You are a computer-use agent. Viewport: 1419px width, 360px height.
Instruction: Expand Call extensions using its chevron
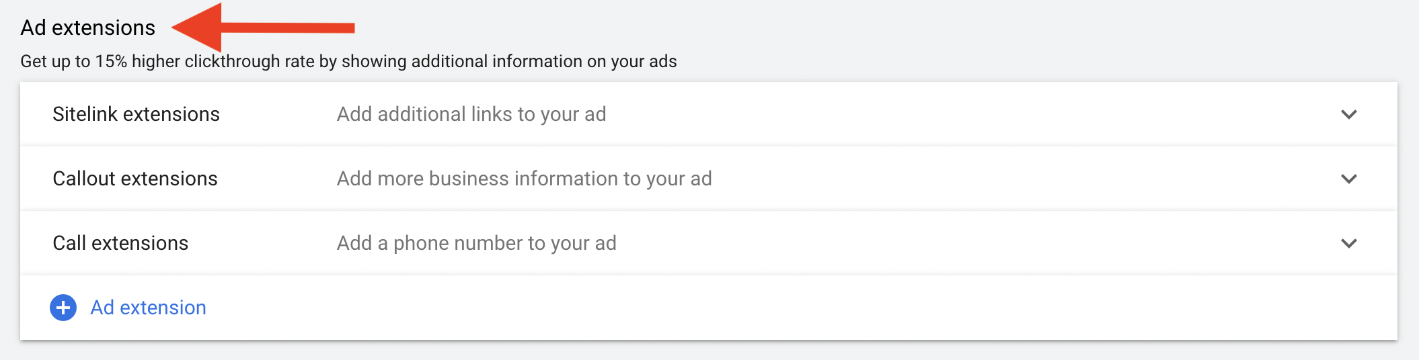point(1348,243)
